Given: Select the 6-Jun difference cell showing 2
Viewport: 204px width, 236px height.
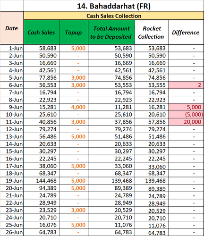Looking at the screenshot, I should pos(186,85).
